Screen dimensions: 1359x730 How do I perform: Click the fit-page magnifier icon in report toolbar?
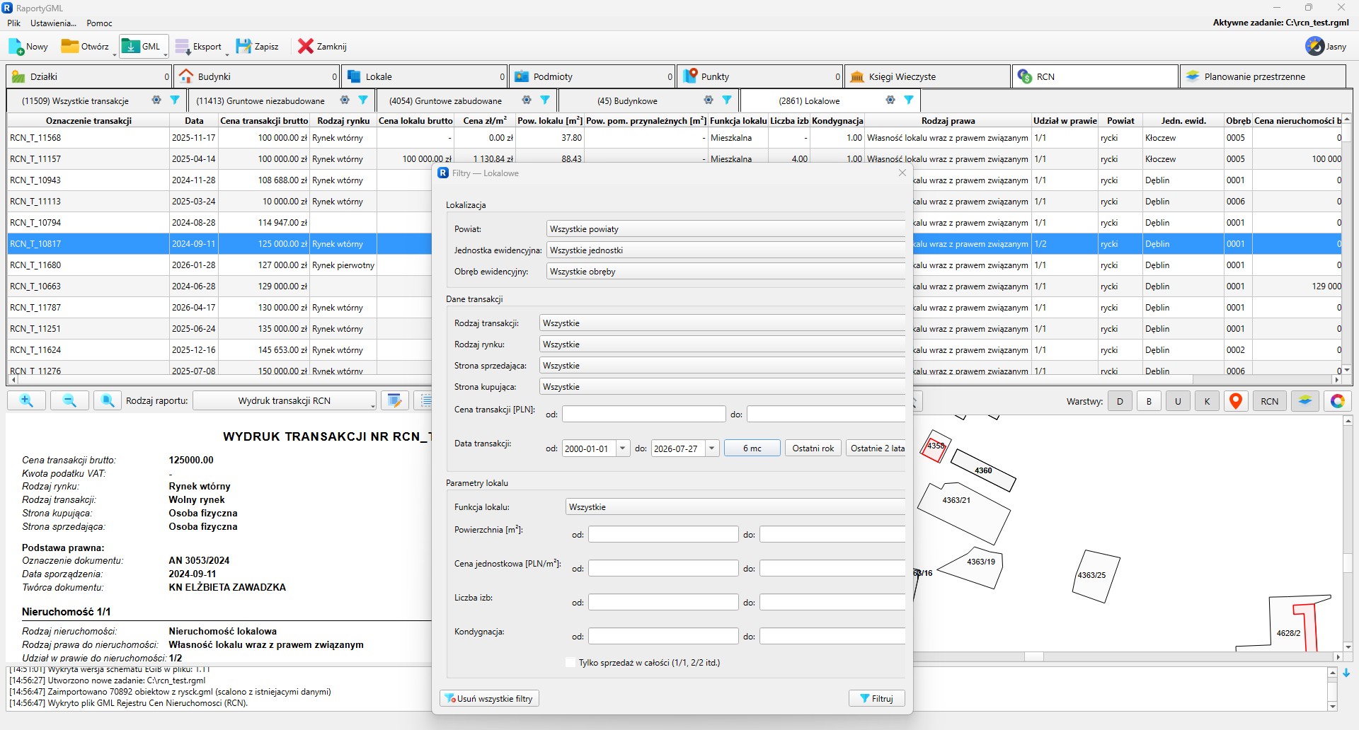pyautogui.click(x=108, y=401)
